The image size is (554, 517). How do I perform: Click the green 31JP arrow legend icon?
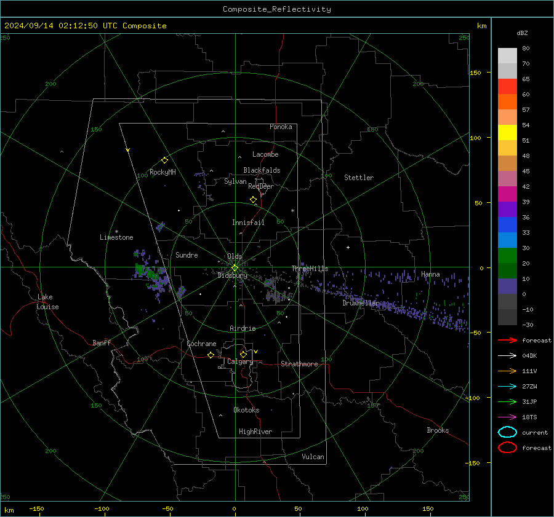coord(507,401)
